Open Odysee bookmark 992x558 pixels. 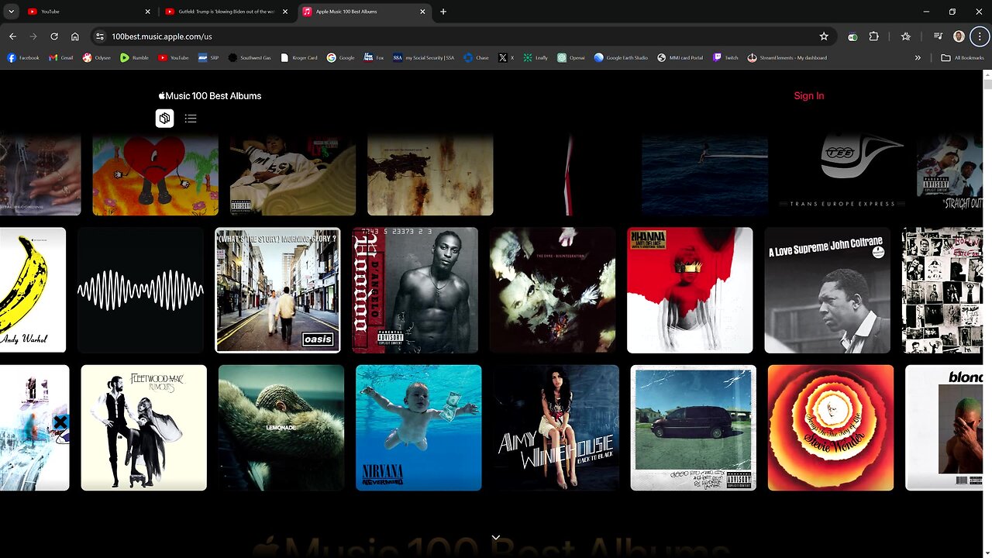pyautogui.click(x=97, y=57)
